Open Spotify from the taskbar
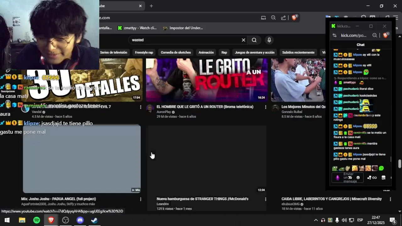This screenshot has width=402, height=226. (36, 220)
